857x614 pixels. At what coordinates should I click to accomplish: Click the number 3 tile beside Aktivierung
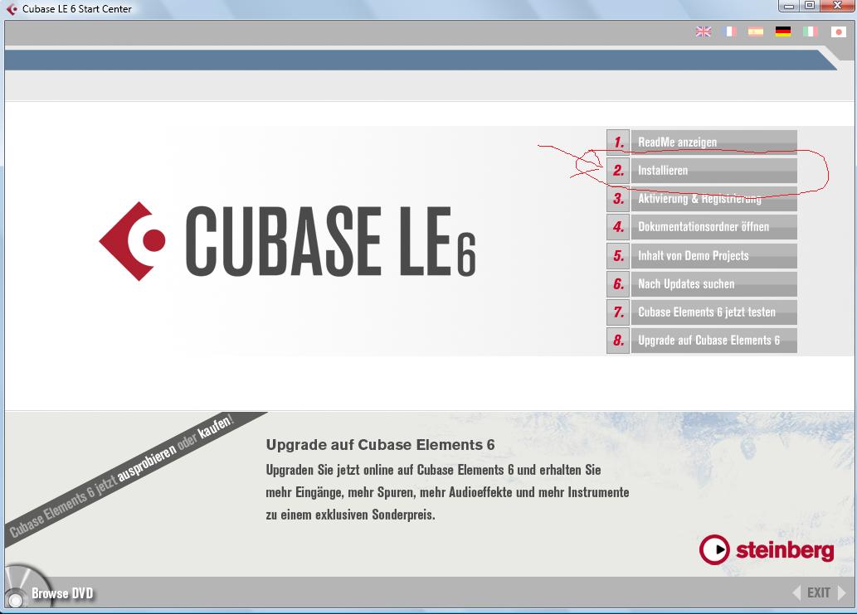click(x=618, y=199)
